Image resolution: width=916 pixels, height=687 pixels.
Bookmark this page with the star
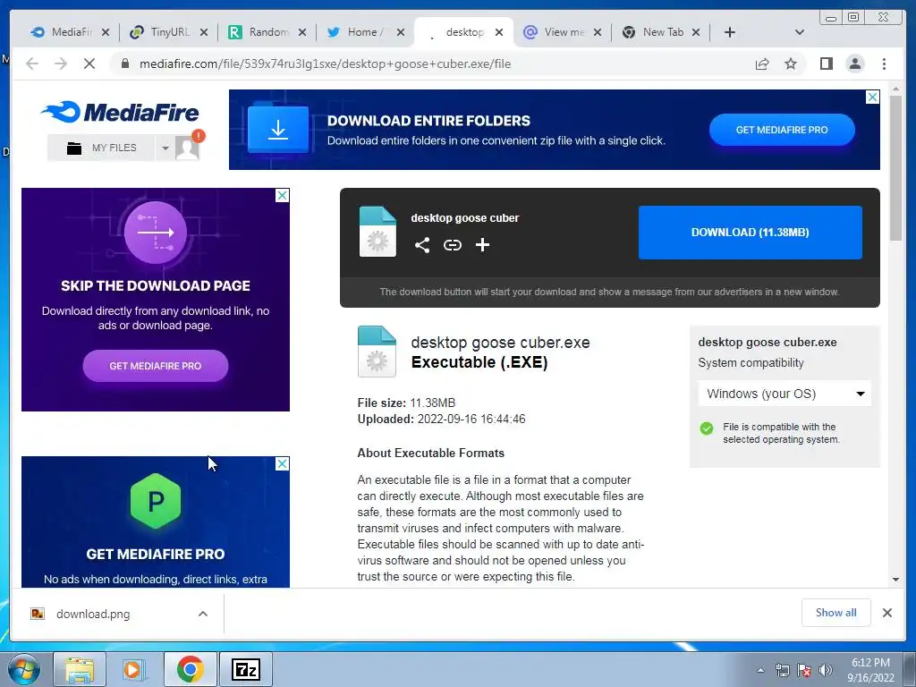tap(791, 64)
